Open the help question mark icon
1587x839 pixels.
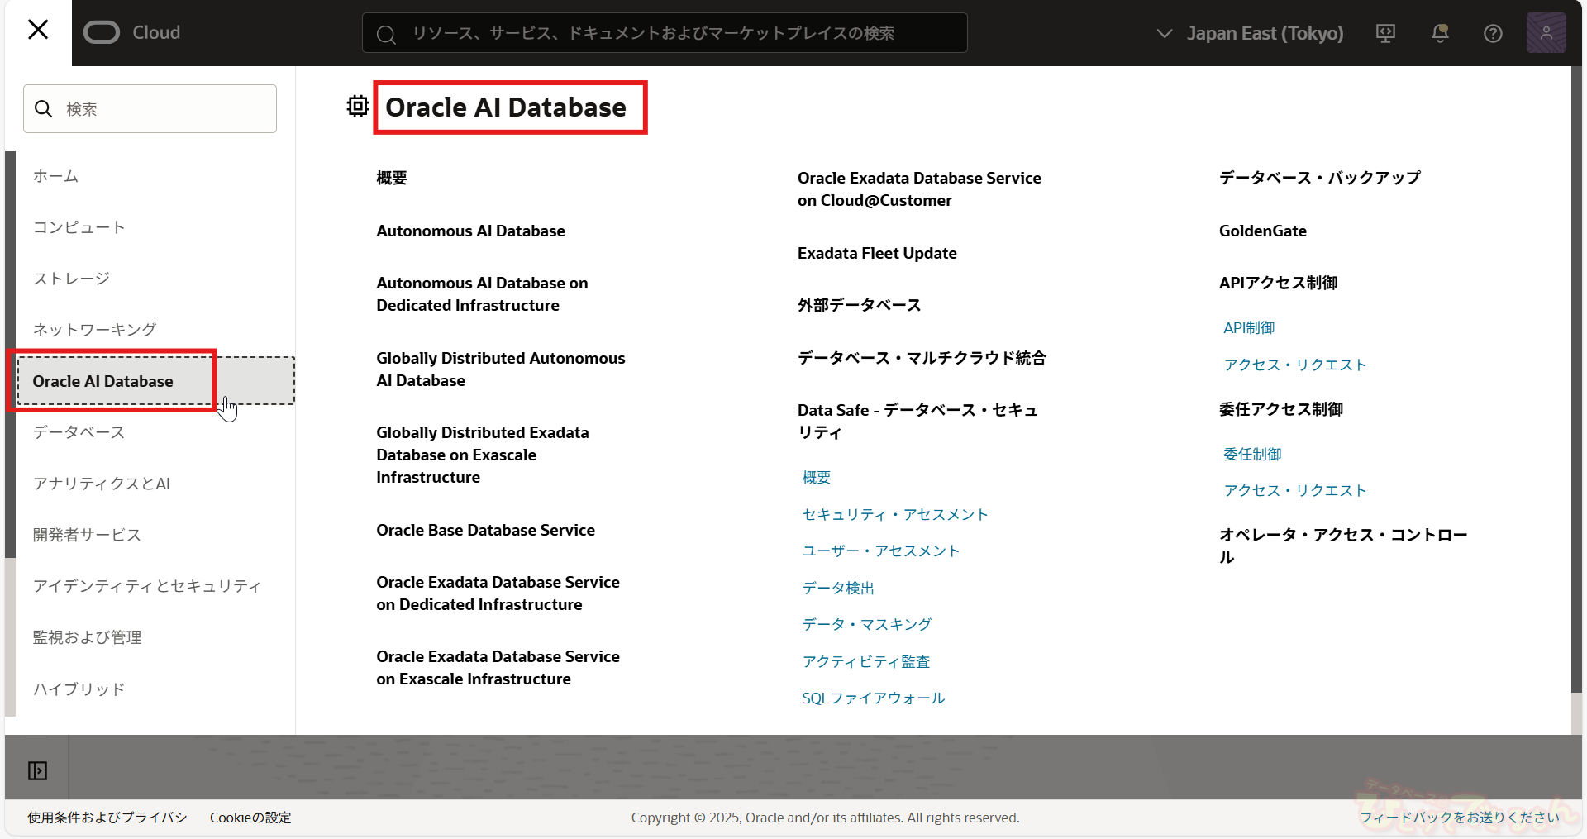[x=1493, y=33]
